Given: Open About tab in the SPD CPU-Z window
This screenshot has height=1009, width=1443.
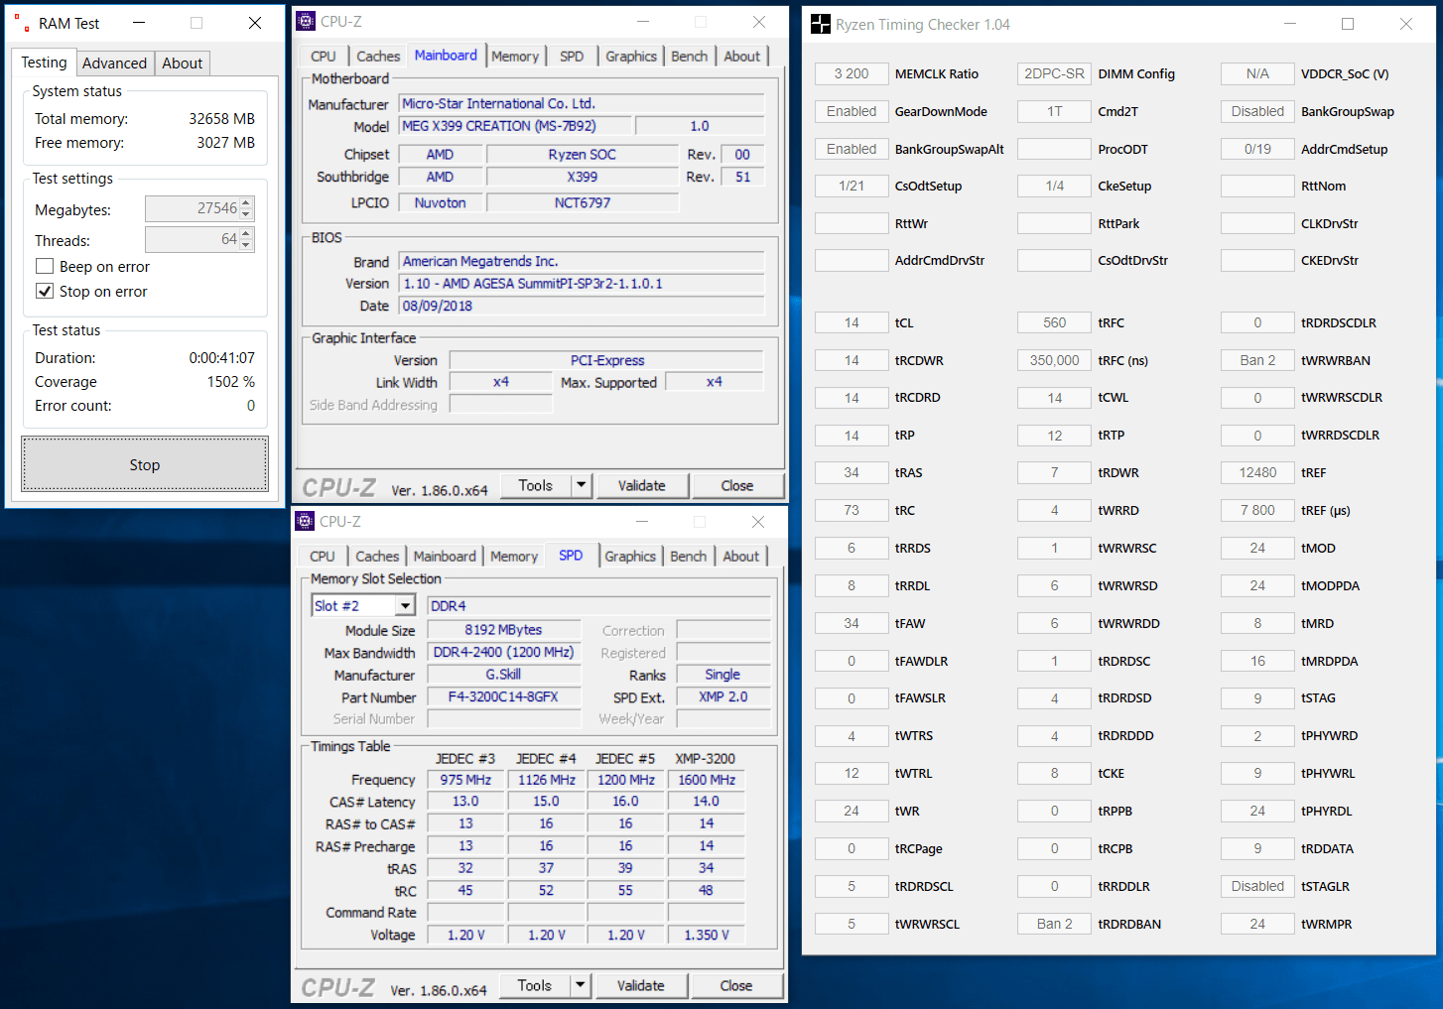Looking at the screenshot, I should pos(741,557).
